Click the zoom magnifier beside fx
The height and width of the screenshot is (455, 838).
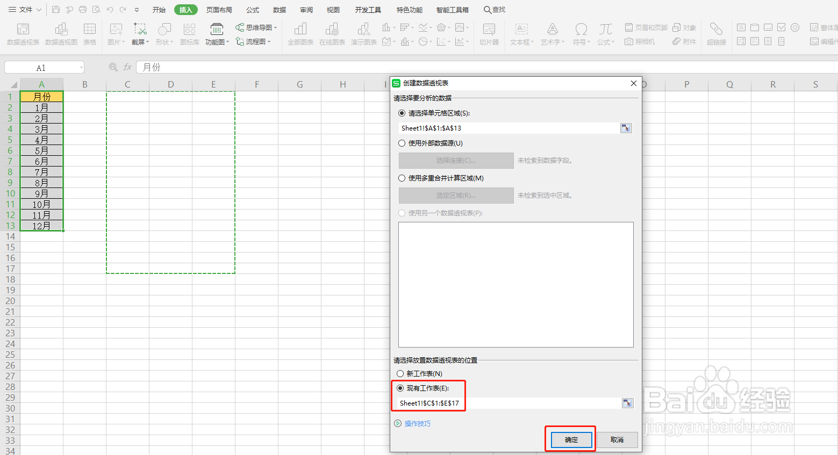pos(113,67)
